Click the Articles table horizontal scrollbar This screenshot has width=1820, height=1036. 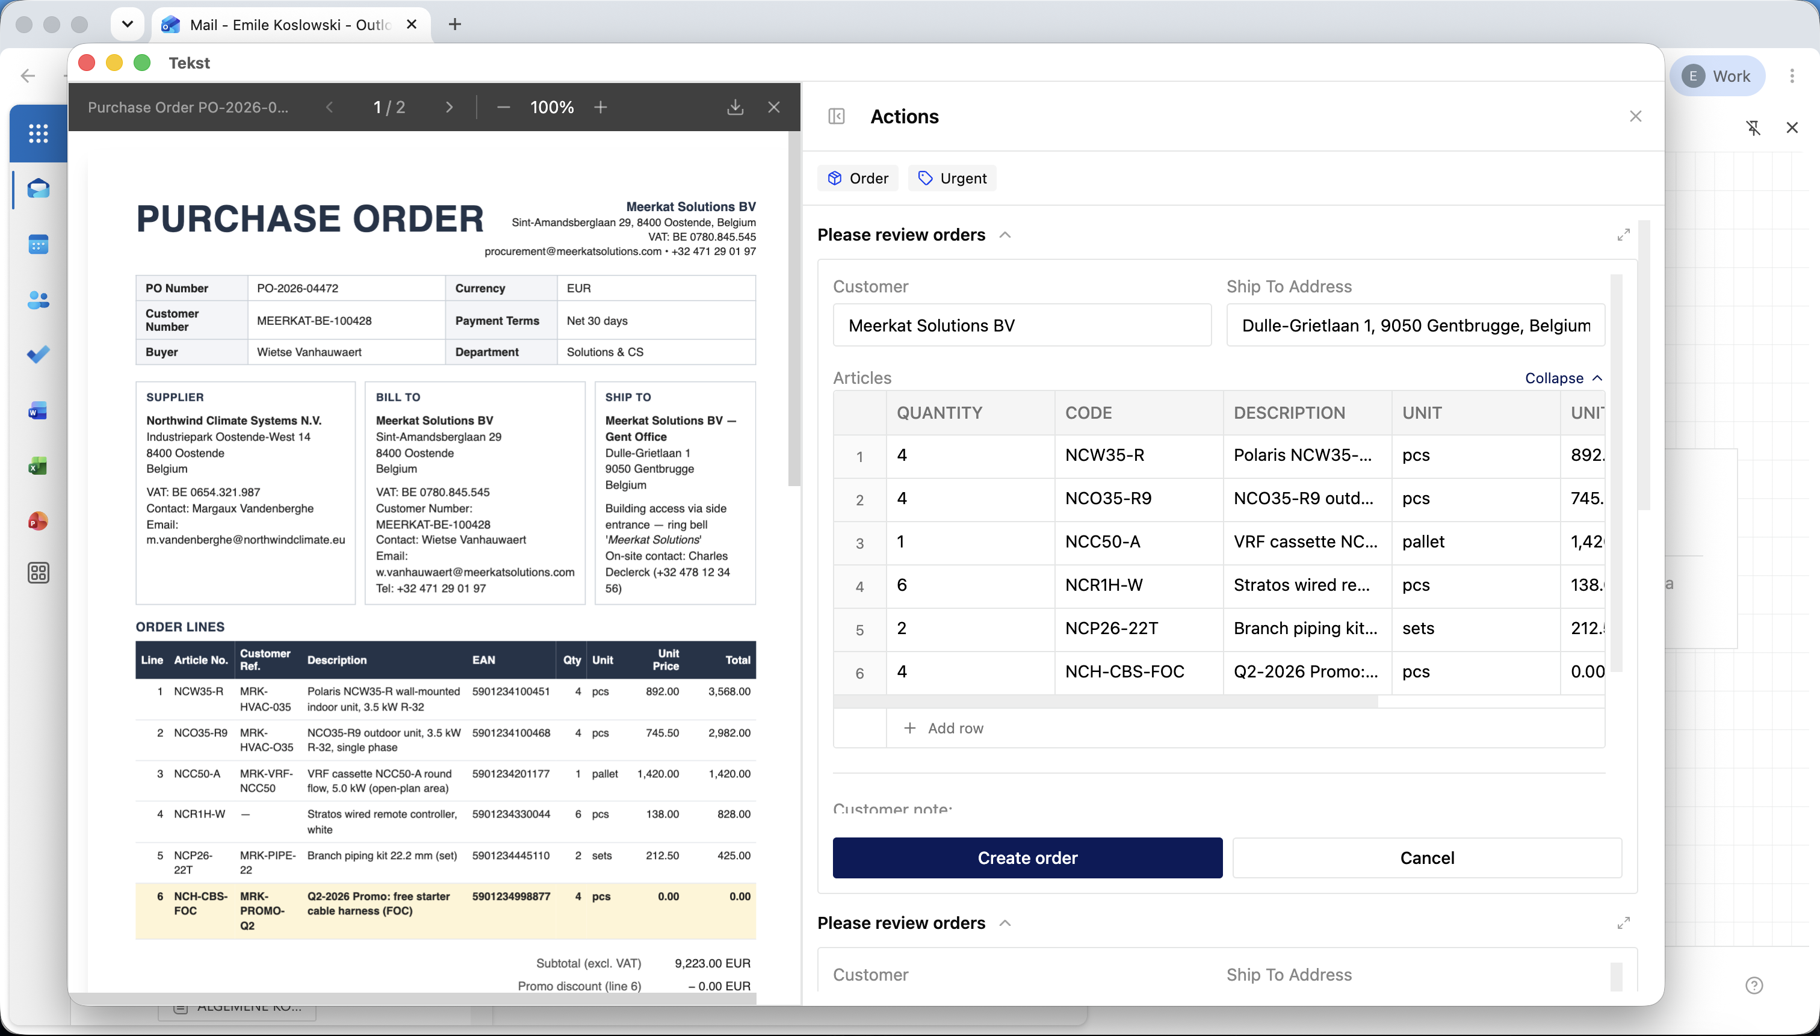click(x=1106, y=701)
